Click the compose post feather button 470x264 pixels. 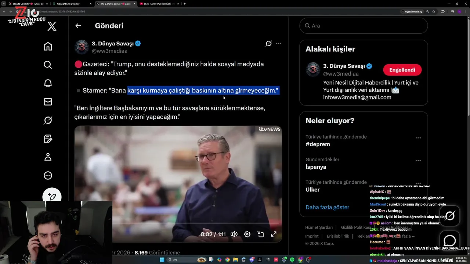pyautogui.click(x=52, y=196)
